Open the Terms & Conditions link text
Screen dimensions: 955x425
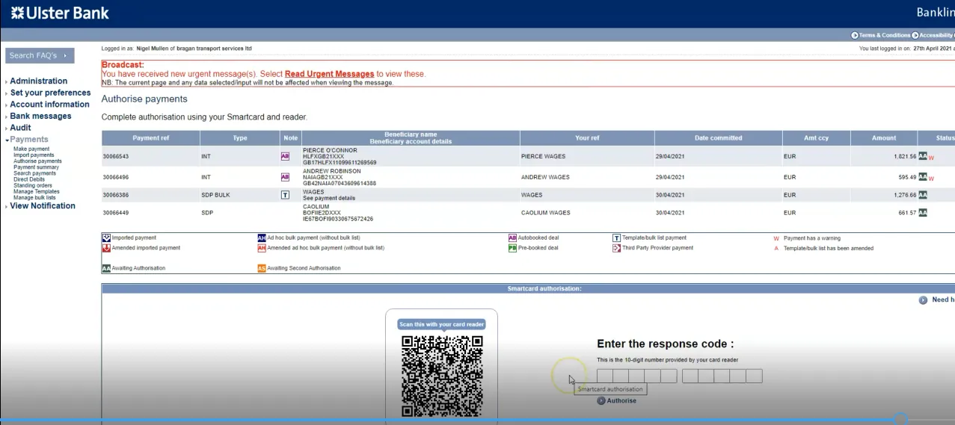click(x=885, y=35)
